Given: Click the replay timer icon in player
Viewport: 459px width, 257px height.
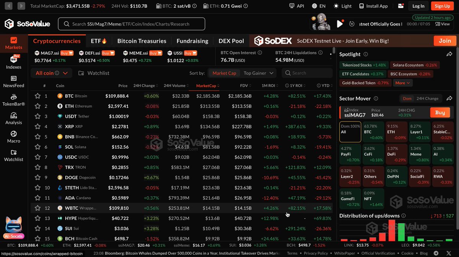Looking at the screenshot, I should (352, 24).
